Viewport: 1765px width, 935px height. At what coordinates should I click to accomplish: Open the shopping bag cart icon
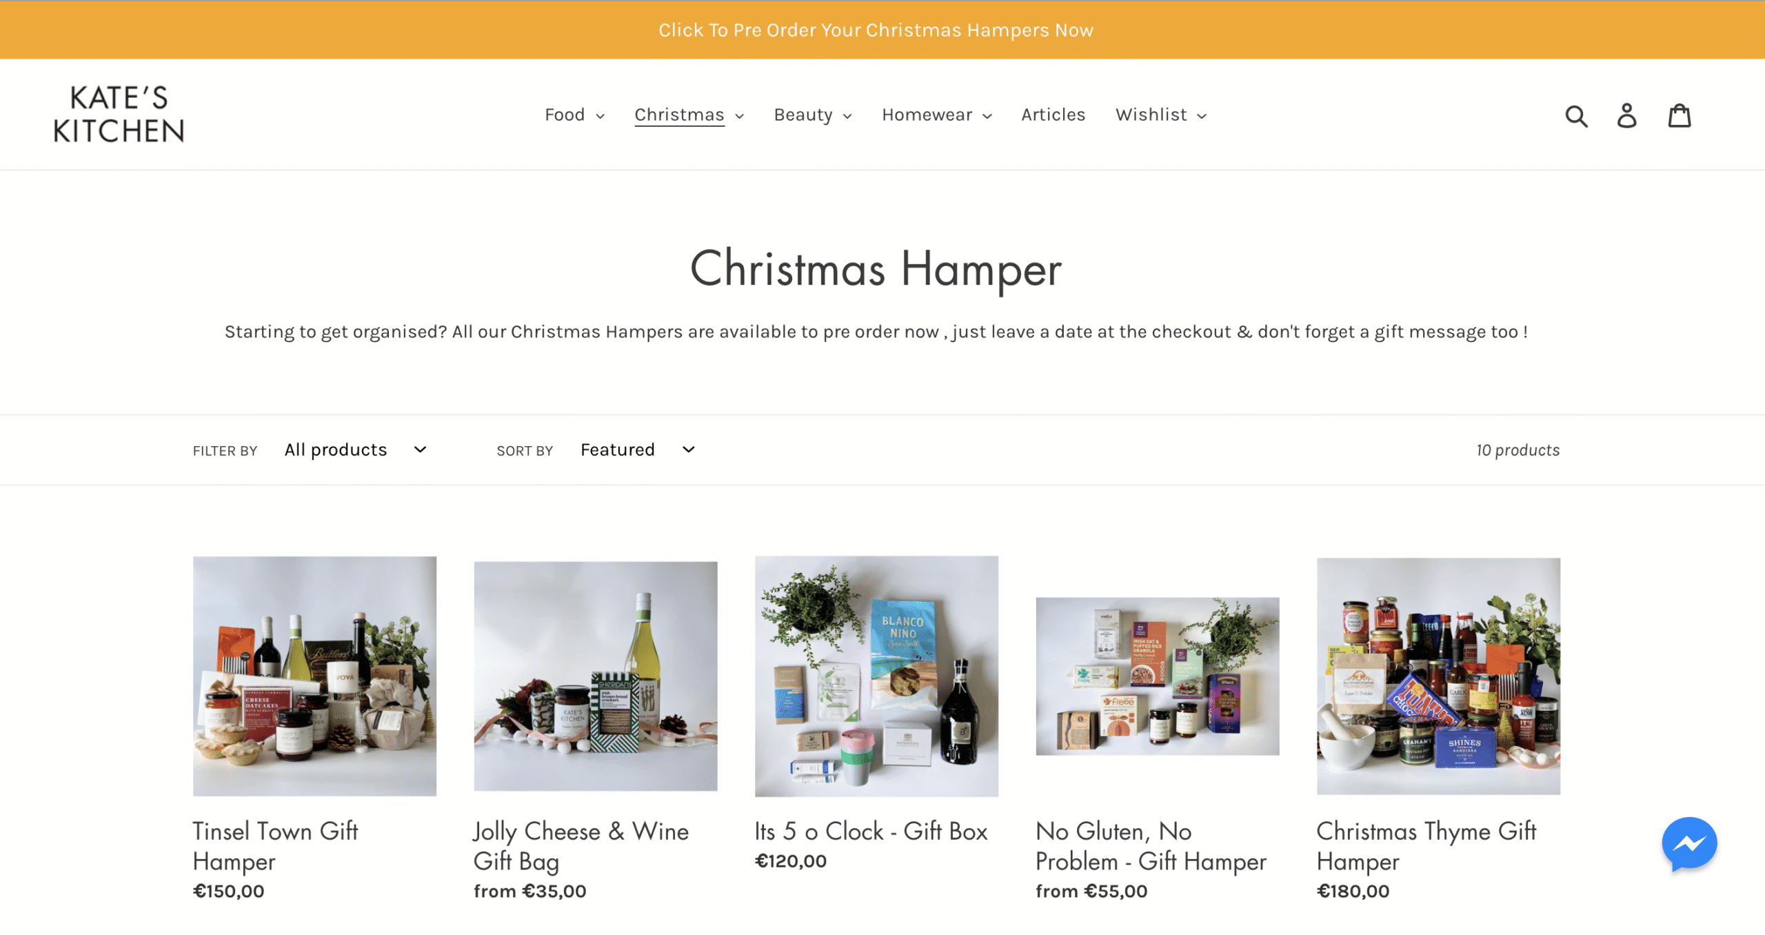(x=1680, y=115)
